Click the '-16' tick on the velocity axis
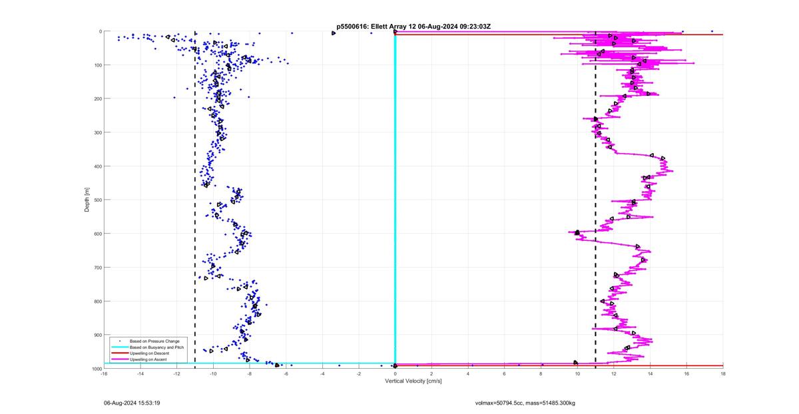 (x=104, y=374)
